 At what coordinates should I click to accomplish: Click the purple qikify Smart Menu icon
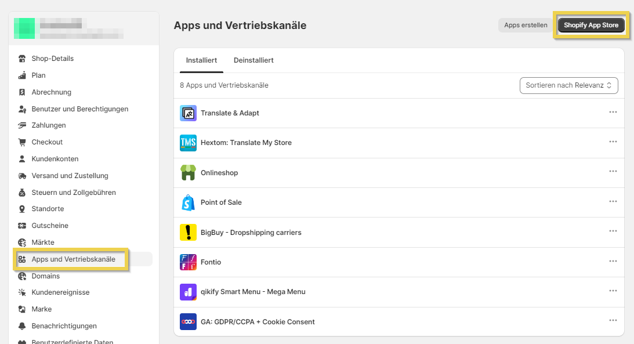(x=189, y=292)
